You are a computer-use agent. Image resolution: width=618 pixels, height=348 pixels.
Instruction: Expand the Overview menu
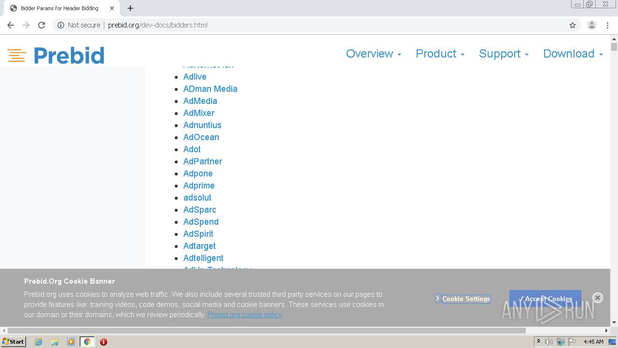tap(374, 54)
